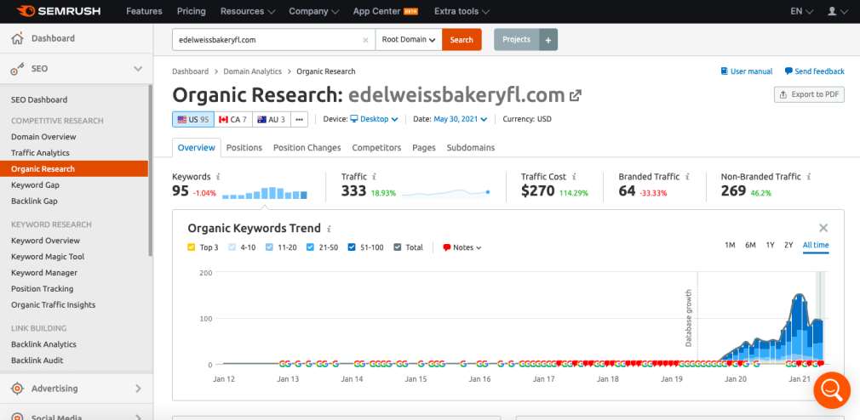Click the Dashboard home icon in sidebar
860x420 pixels.
17,38
